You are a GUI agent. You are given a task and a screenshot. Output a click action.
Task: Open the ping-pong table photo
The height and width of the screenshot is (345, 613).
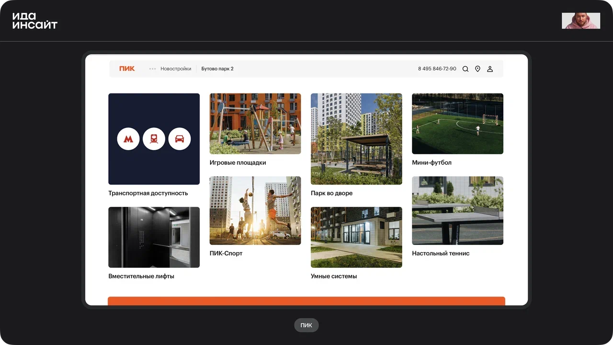[457, 210]
